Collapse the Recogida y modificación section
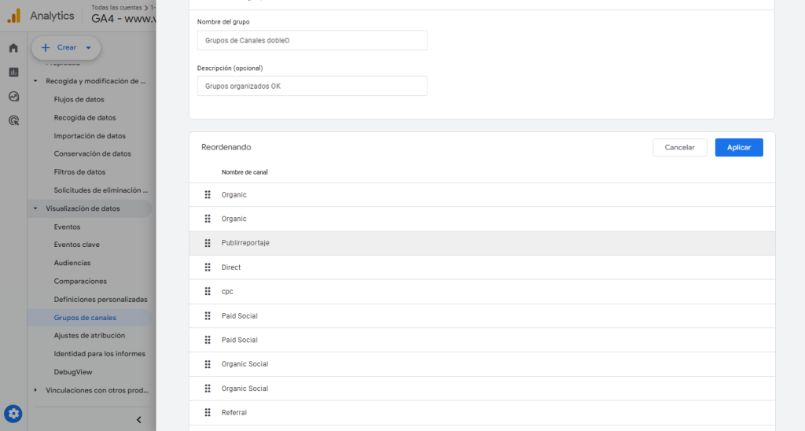The image size is (805, 431). 35,81
